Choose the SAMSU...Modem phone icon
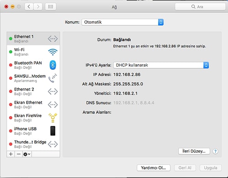 pos(52,78)
